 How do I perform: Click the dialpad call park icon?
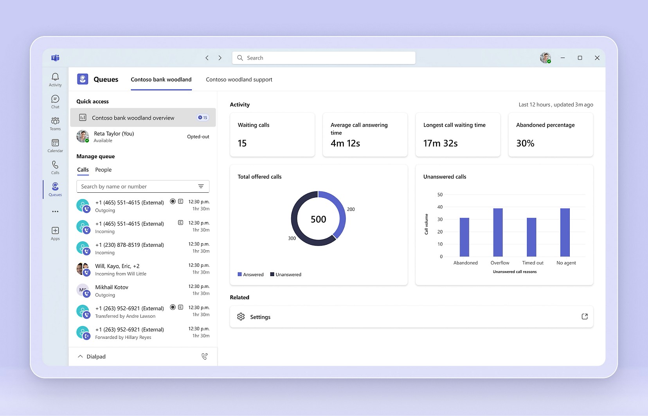(x=204, y=356)
